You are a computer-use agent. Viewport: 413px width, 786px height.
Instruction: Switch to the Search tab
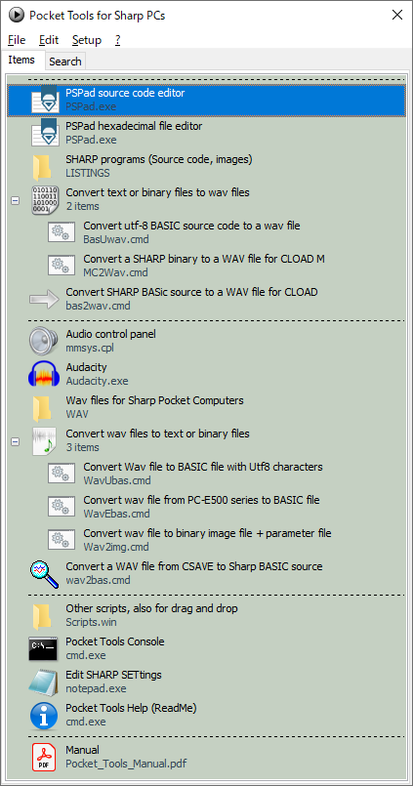tap(65, 62)
